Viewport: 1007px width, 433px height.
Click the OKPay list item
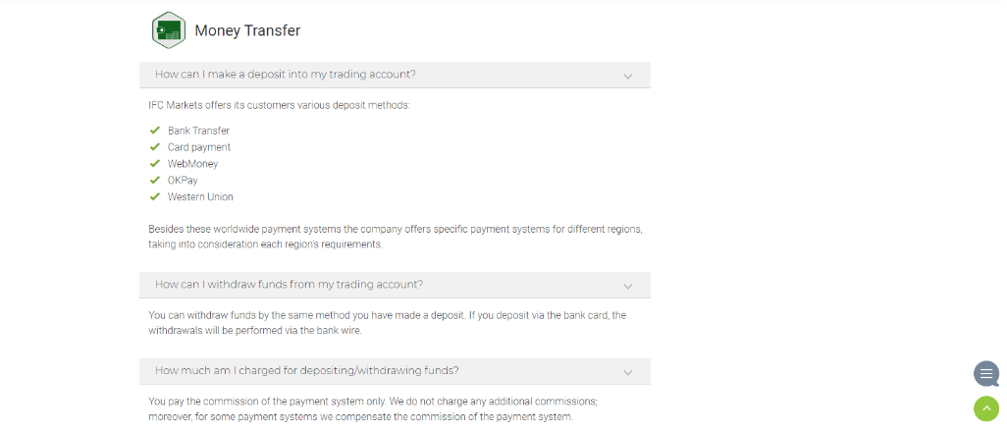[x=184, y=181]
